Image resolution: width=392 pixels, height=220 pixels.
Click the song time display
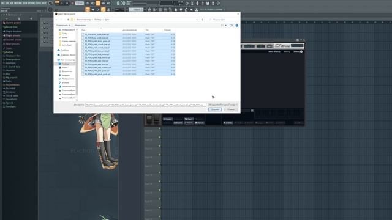pos(124,3)
